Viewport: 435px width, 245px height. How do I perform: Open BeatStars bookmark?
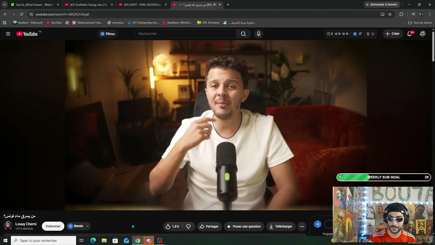[x=177, y=23]
